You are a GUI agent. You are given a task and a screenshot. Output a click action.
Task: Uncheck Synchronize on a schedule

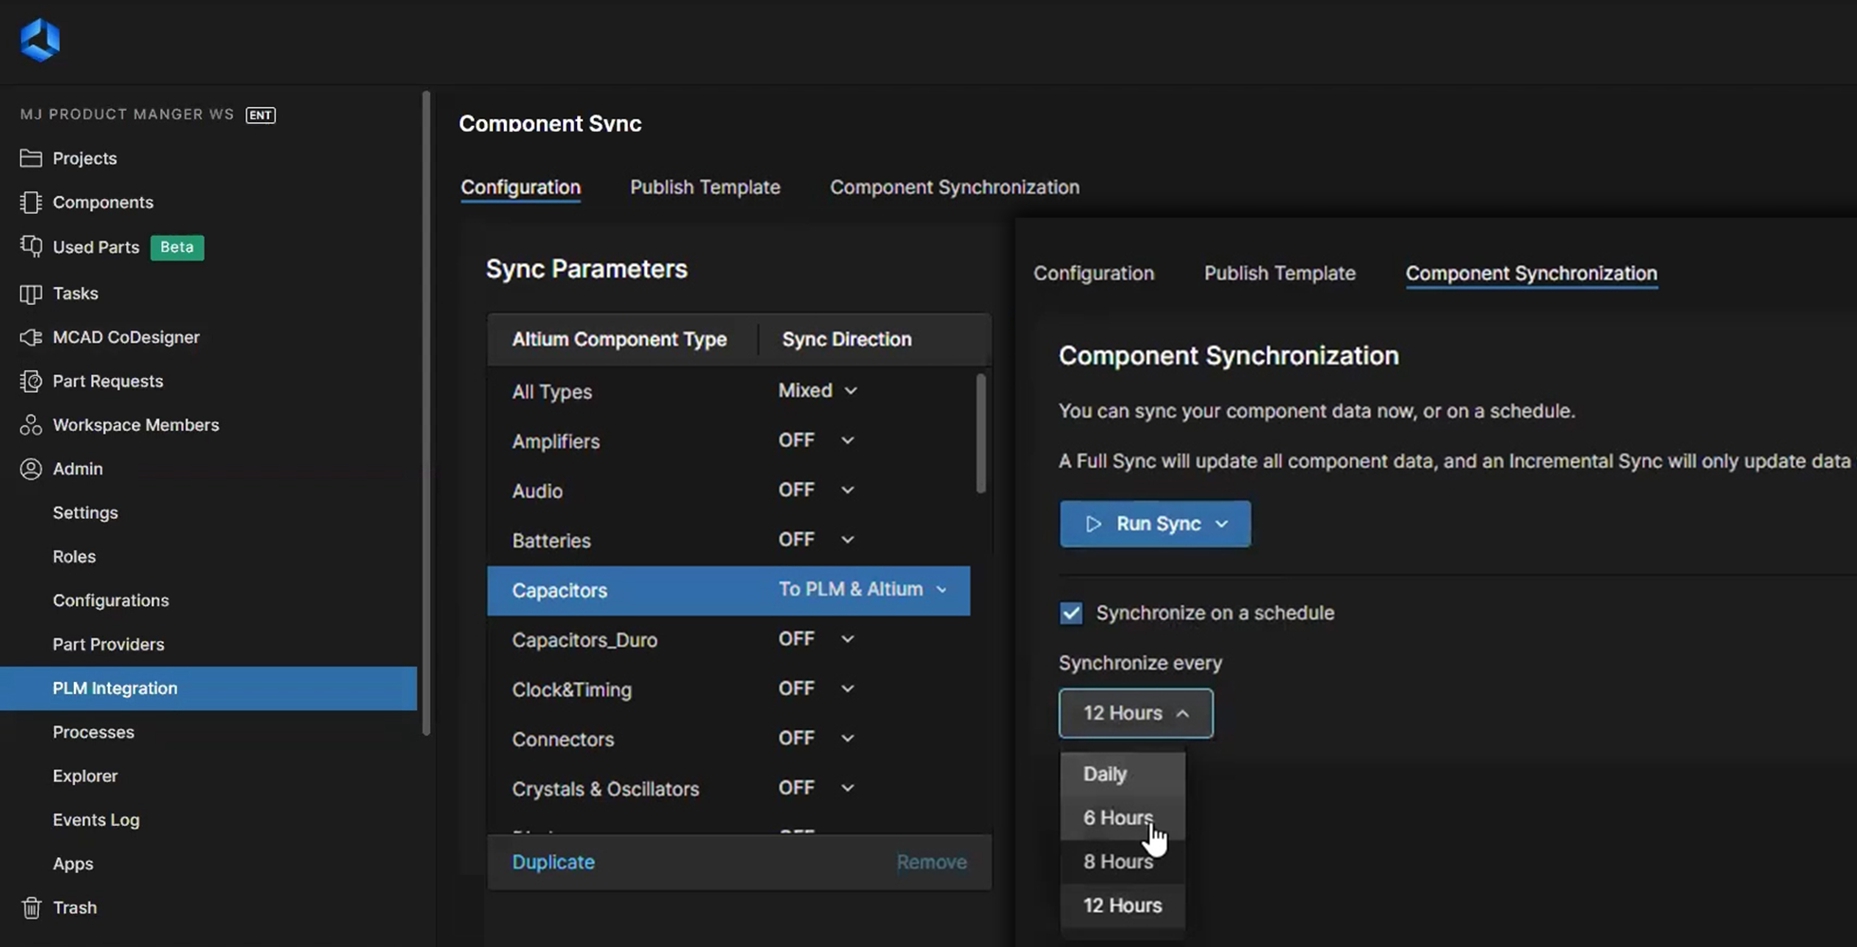click(1071, 613)
